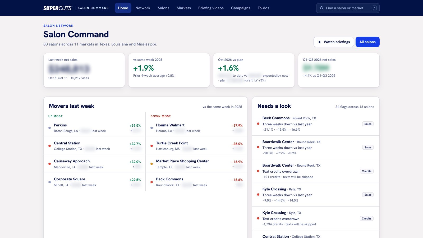Click the +39.5% value for Perkins

pyautogui.click(x=135, y=126)
